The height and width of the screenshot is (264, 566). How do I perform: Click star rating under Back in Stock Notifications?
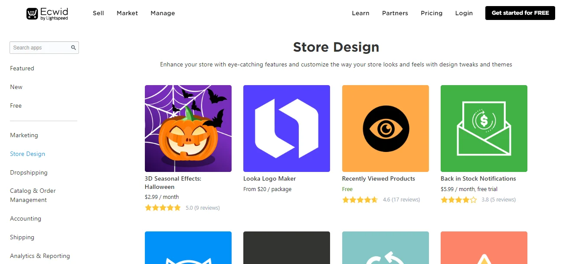[x=458, y=200]
